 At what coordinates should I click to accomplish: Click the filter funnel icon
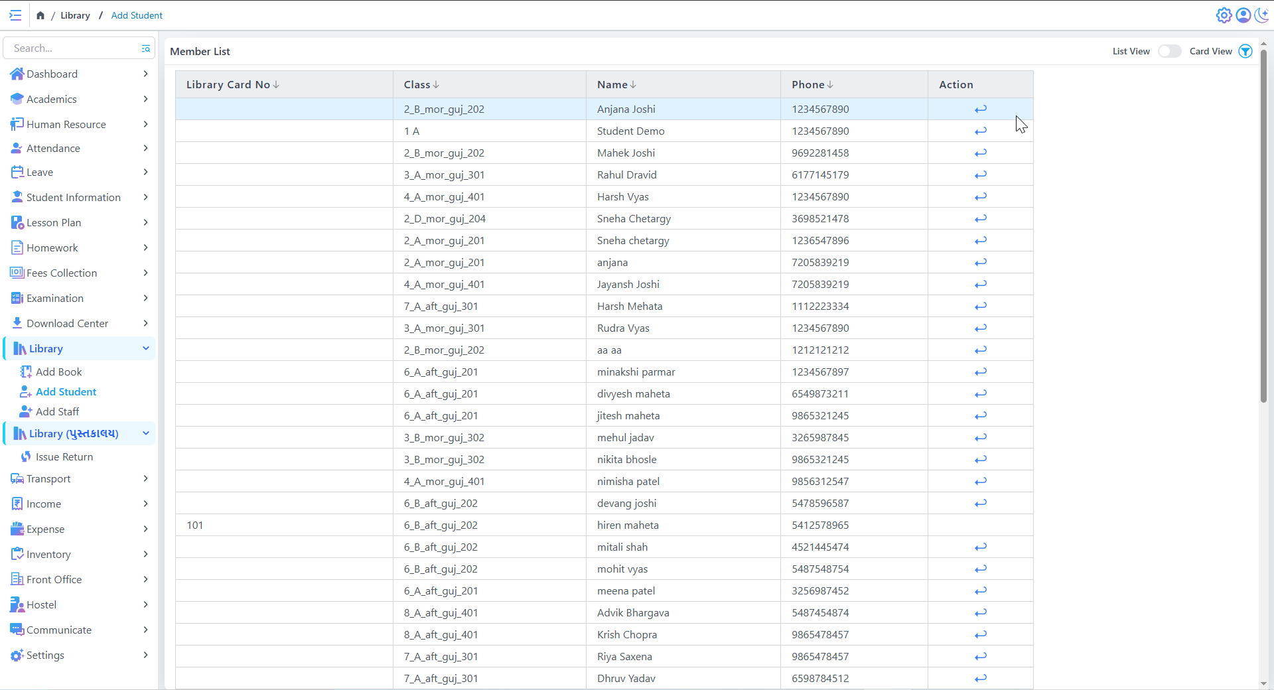pyautogui.click(x=1245, y=51)
